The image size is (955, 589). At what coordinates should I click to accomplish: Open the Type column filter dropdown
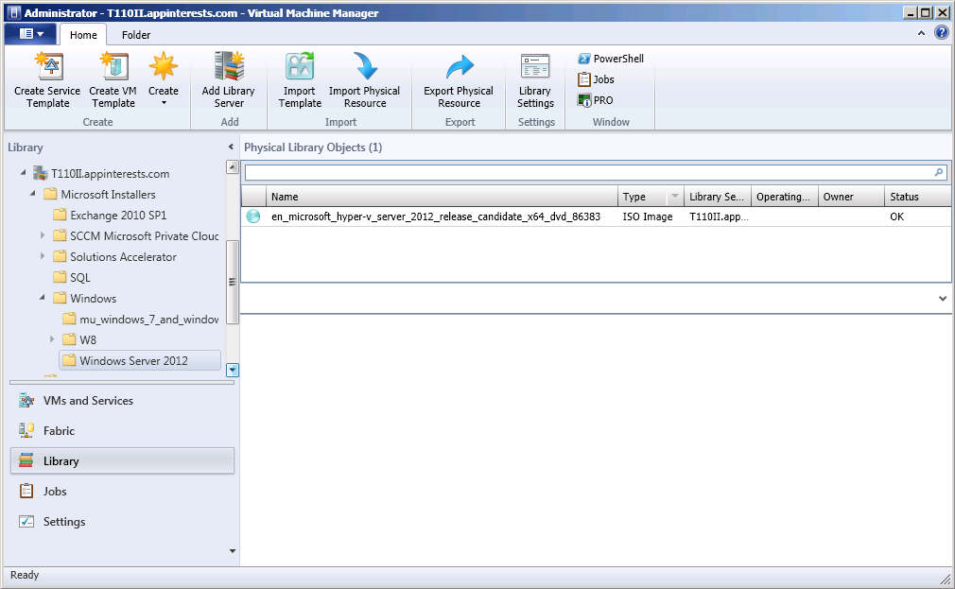click(674, 197)
